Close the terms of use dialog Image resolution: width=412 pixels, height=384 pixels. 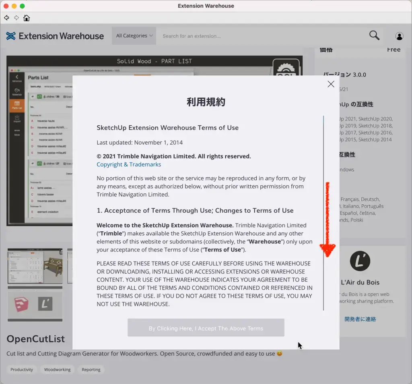tap(331, 84)
